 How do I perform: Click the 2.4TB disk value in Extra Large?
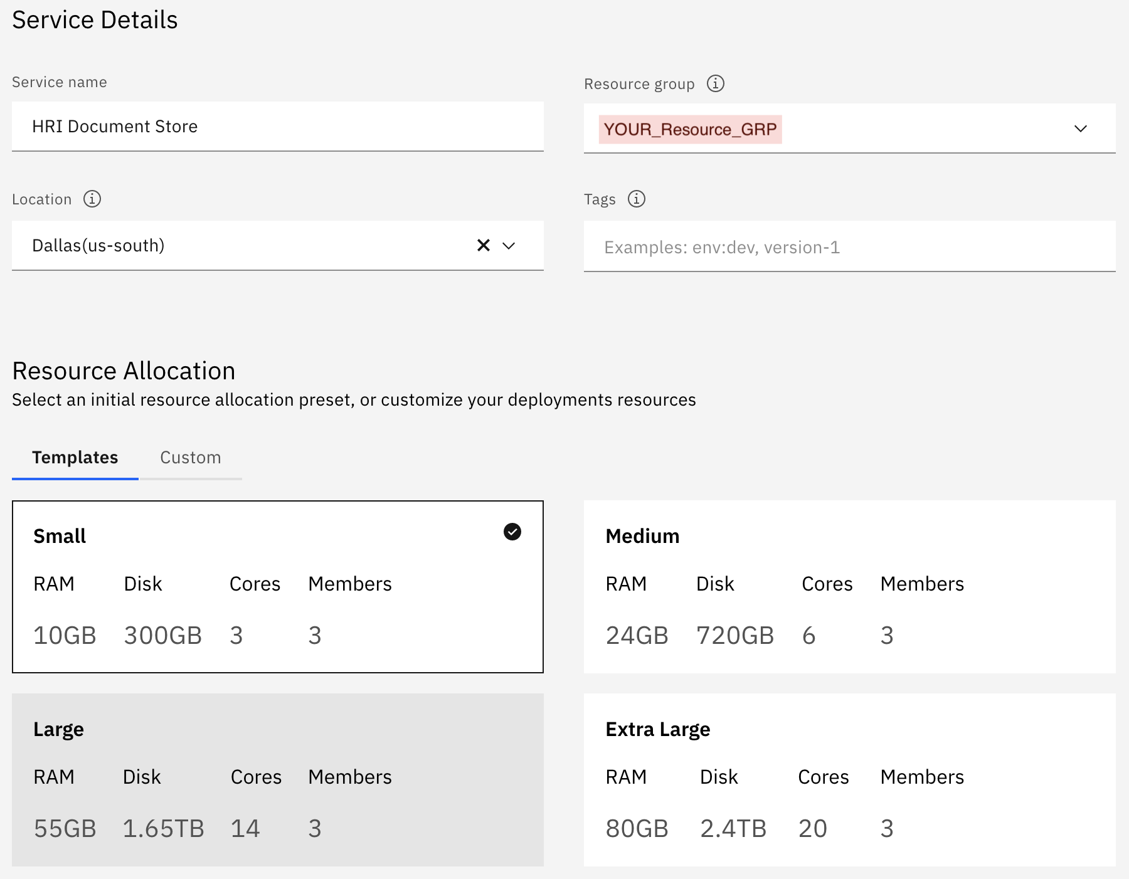click(733, 829)
